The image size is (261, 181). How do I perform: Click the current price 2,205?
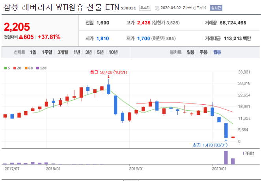pyautogui.click(x=17, y=27)
